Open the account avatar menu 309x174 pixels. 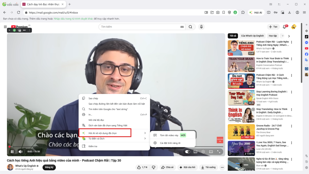click(x=294, y=27)
